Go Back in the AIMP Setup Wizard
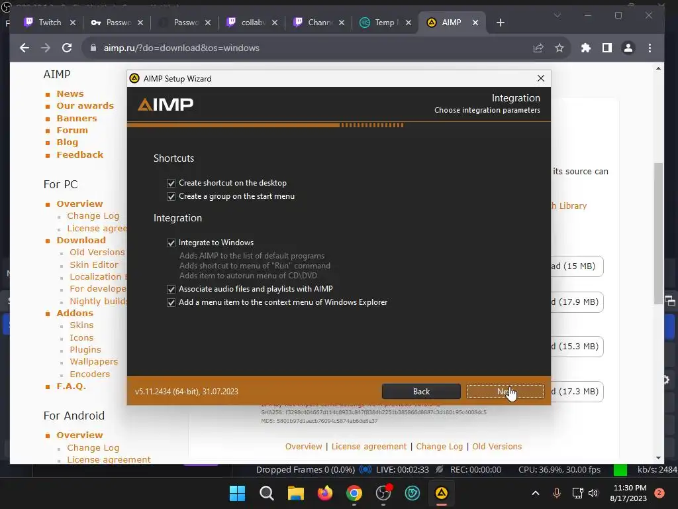The image size is (678, 509). tap(421, 391)
